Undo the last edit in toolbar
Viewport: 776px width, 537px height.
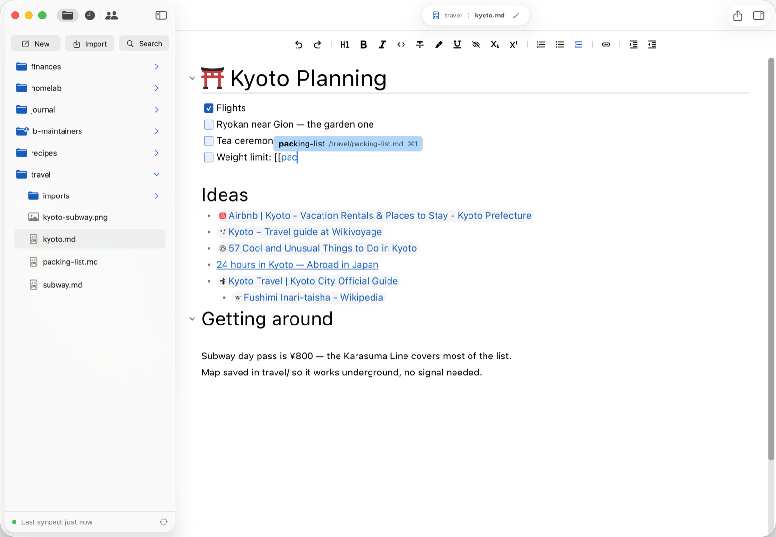[x=299, y=44]
